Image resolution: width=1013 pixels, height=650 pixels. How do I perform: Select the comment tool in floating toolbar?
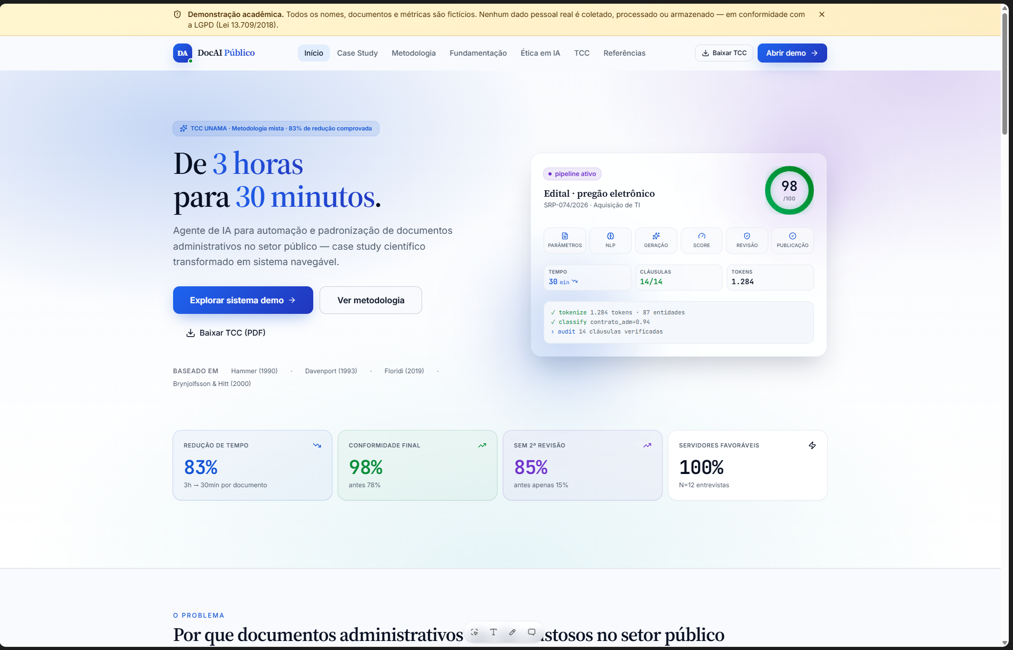(531, 632)
